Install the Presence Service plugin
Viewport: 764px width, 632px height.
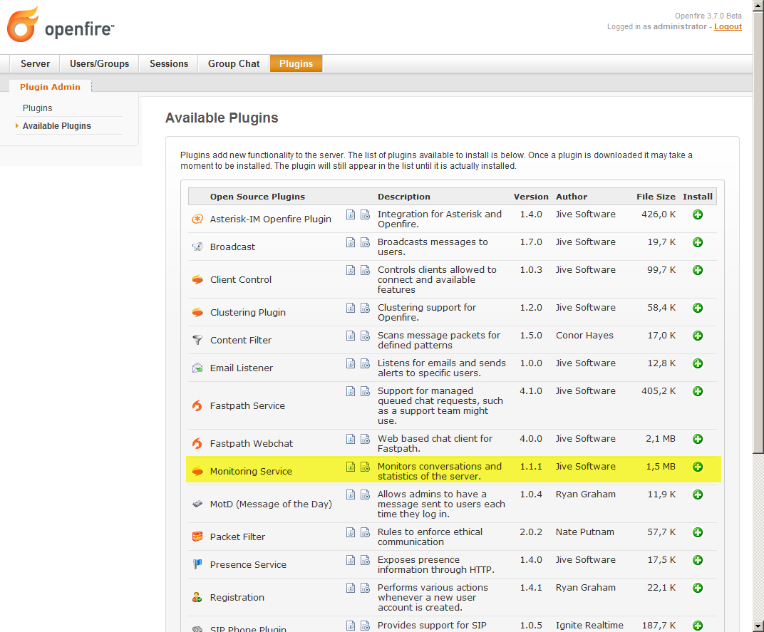click(x=698, y=560)
